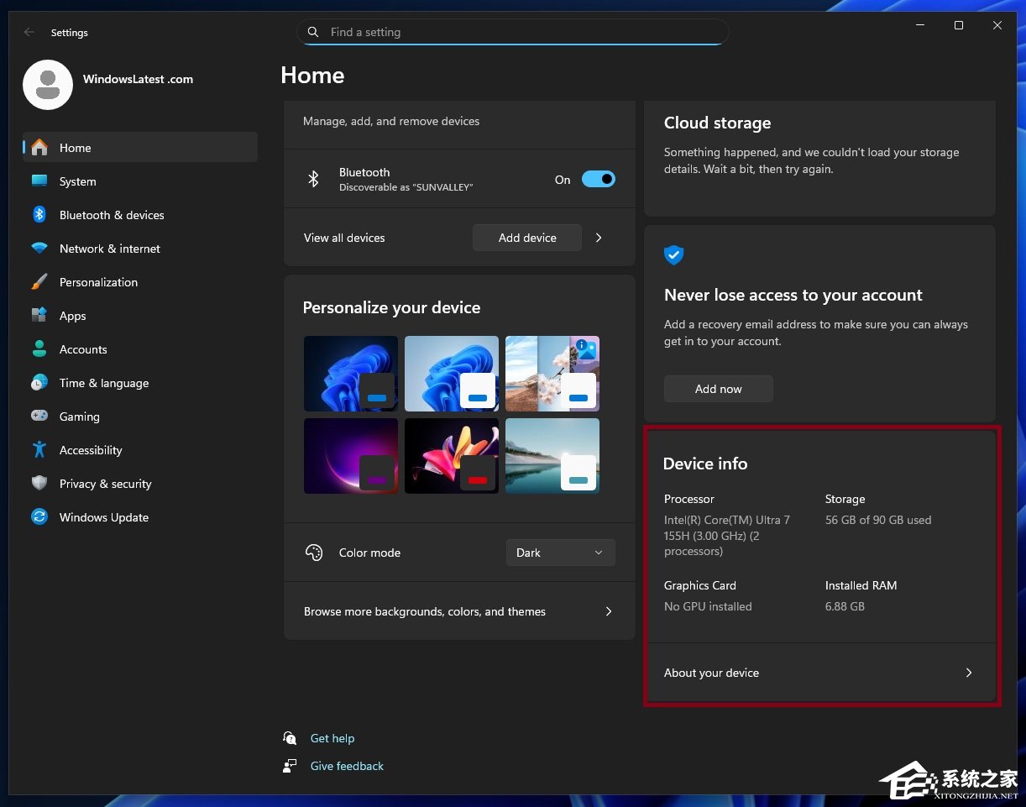
Task: Click the Add device button
Action: point(527,238)
